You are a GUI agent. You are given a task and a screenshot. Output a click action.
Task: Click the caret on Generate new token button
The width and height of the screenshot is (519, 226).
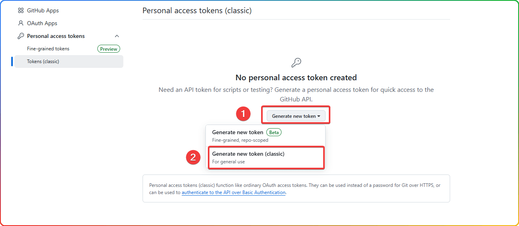click(x=319, y=116)
